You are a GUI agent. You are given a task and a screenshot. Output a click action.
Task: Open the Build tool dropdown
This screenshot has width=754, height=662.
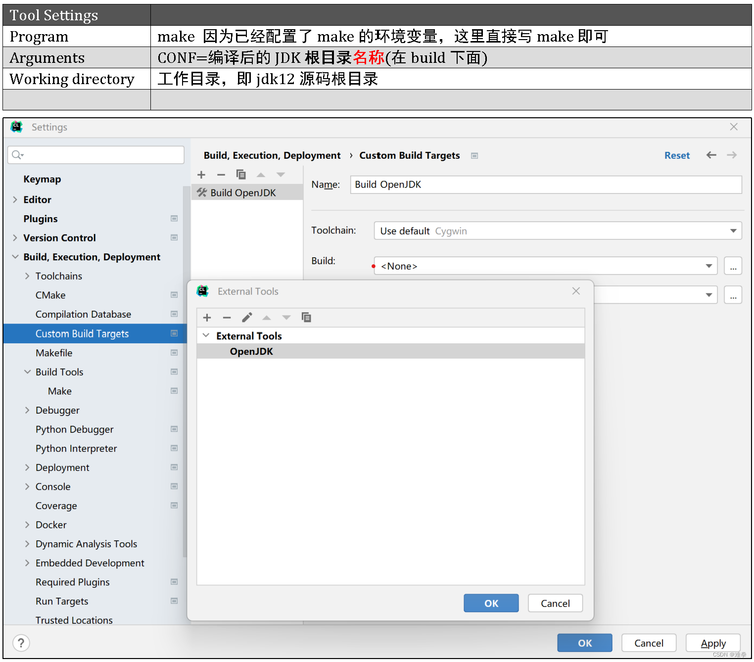pyautogui.click(x=709, y=266)
